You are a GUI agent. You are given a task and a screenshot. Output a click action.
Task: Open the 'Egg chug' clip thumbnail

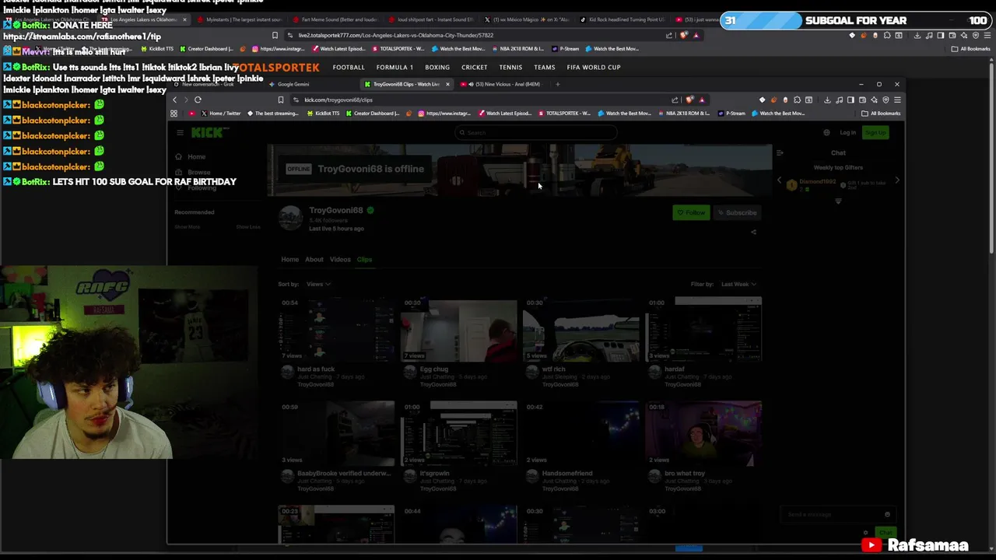[459, 329]
